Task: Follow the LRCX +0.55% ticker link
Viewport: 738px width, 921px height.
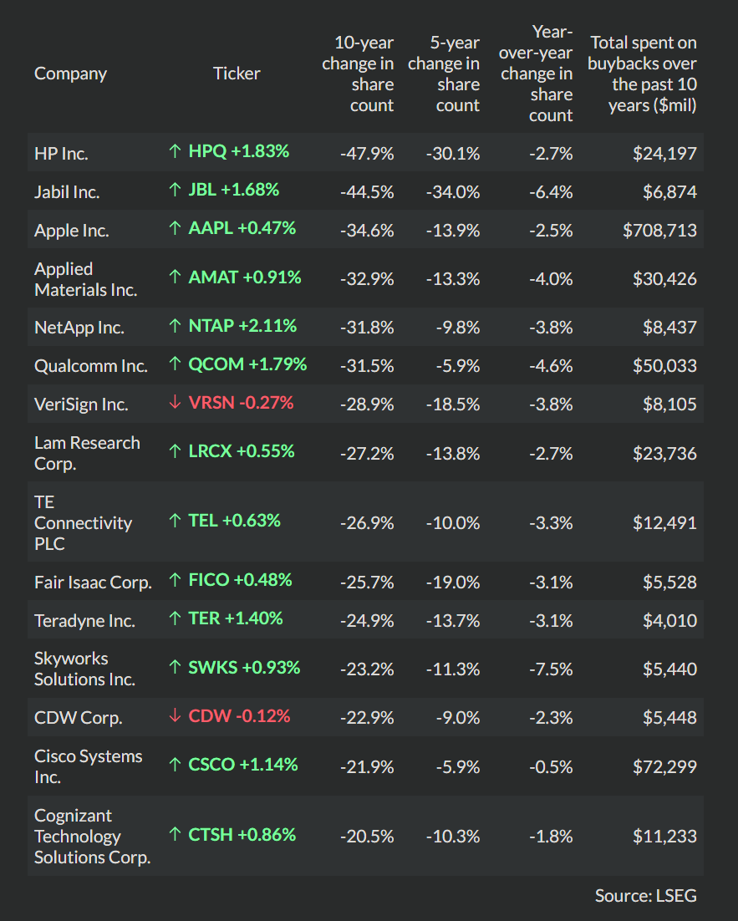Action: pyautogui.click(x=242, y=451)
